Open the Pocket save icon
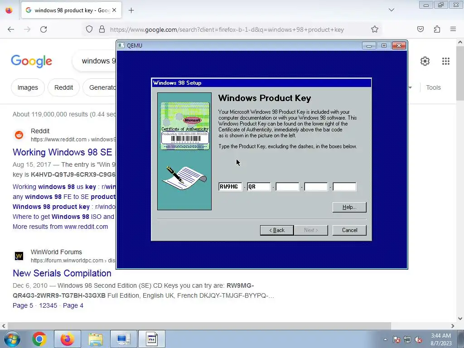464x348 pixels. point(420,29)
